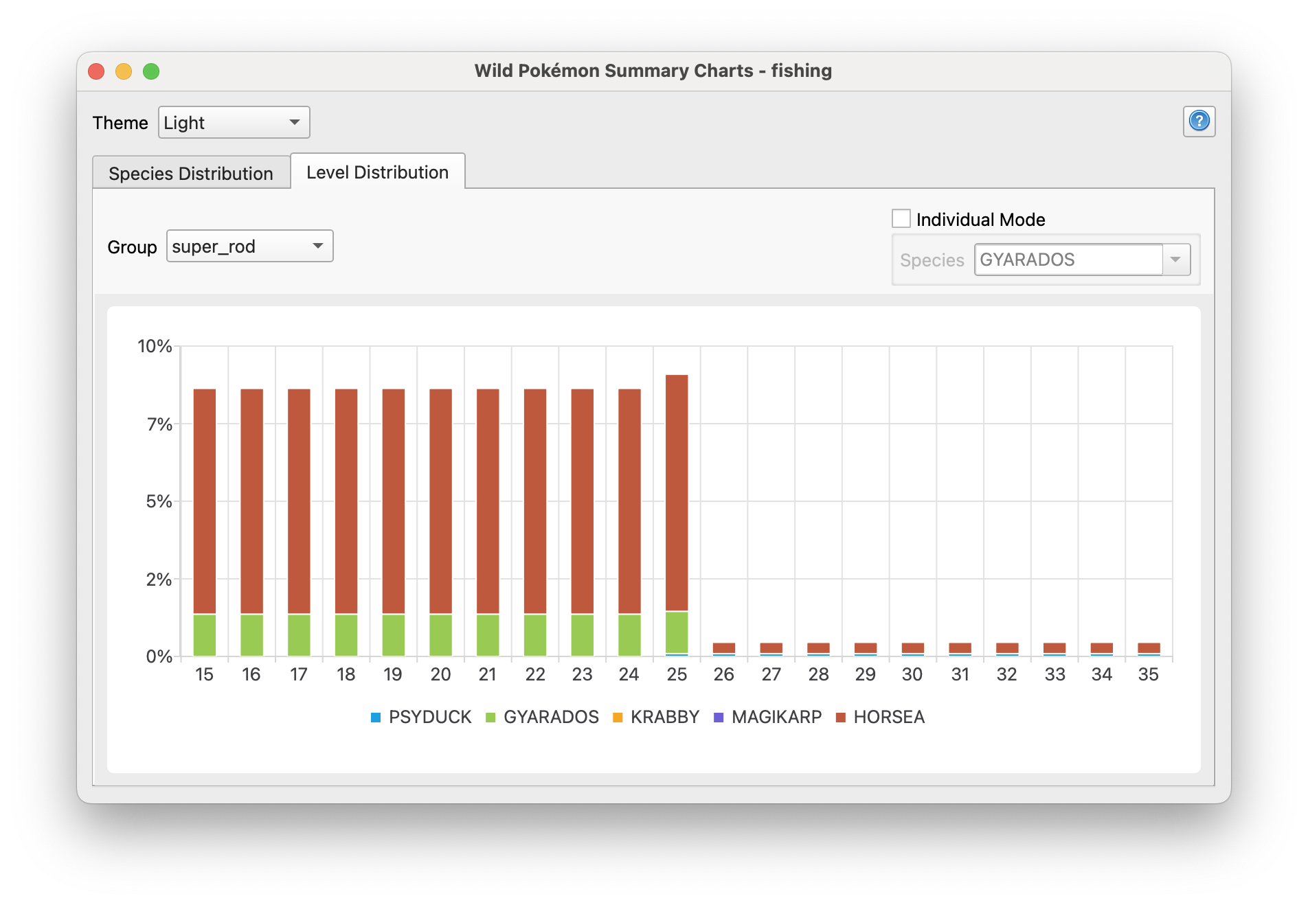Click the 7% y-axis label
This screenshot has width=1308, height=905.
[x=159, y=424]
